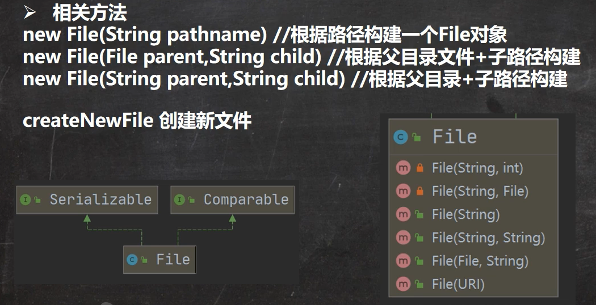Click the orange lock icon on File(String, File)
The height and width of the screenshot is (305, 596).
(x=420, y=192)
